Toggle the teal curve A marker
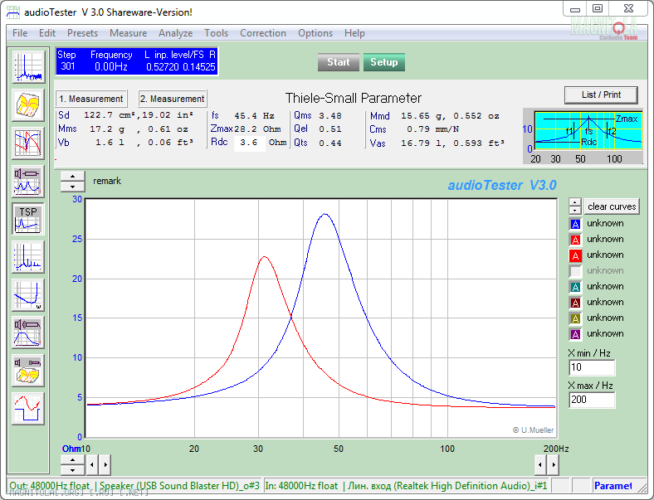Screen dimensions: 654x500 pos(575,287)
